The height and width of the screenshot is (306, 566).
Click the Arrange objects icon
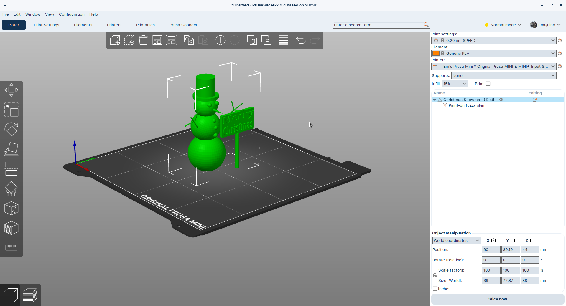point(157,40)
